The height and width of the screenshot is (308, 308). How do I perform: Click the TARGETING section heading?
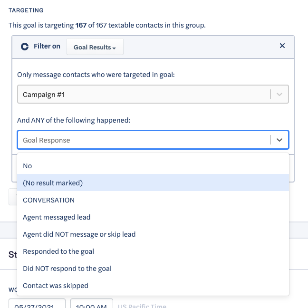tap(26, 10)
